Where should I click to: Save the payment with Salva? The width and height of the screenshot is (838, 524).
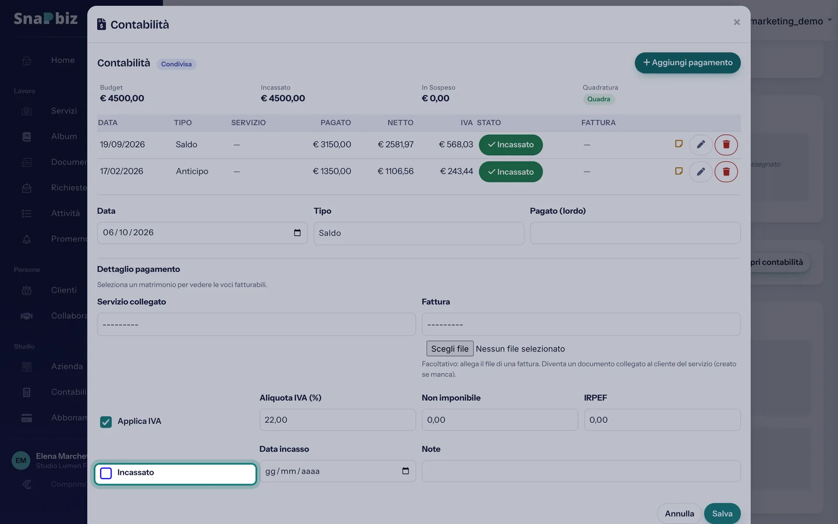(x=722, y=514)
